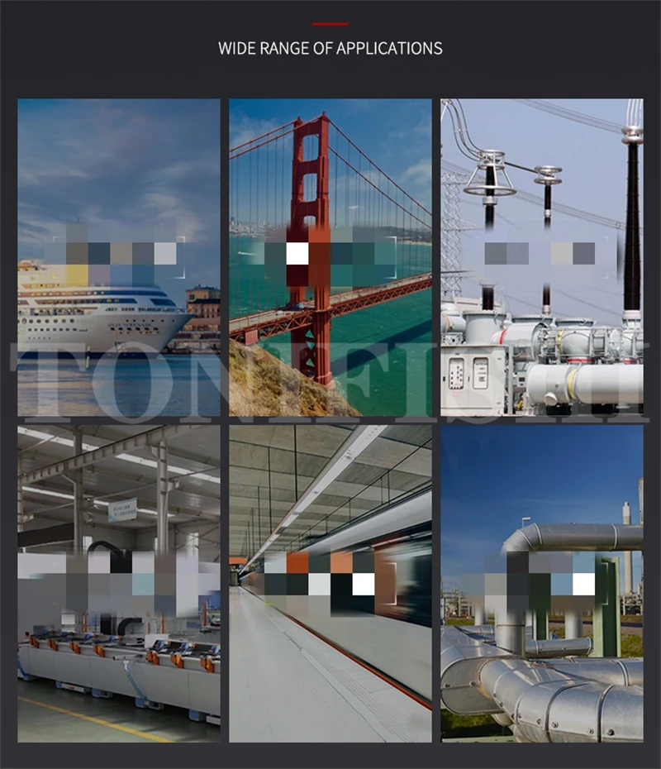
Task: View the industrial silver pipeline image
Action: click(x=542, y=584)
